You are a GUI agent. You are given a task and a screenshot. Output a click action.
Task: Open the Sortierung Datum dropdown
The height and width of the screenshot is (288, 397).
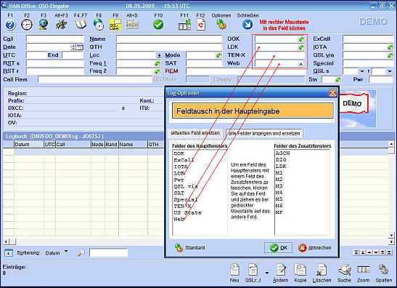coord(66,252)
